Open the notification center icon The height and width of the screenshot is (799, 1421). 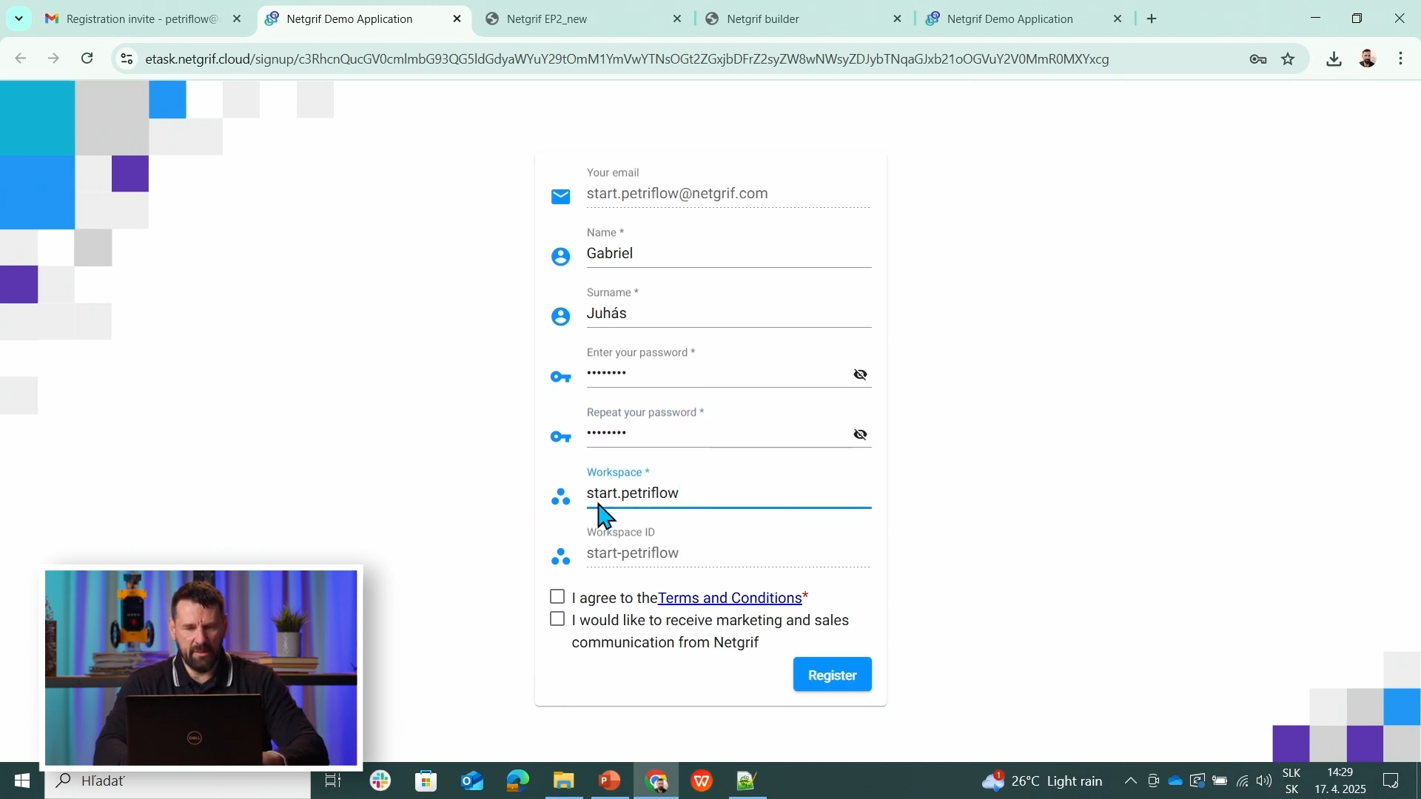point(1391,781)
